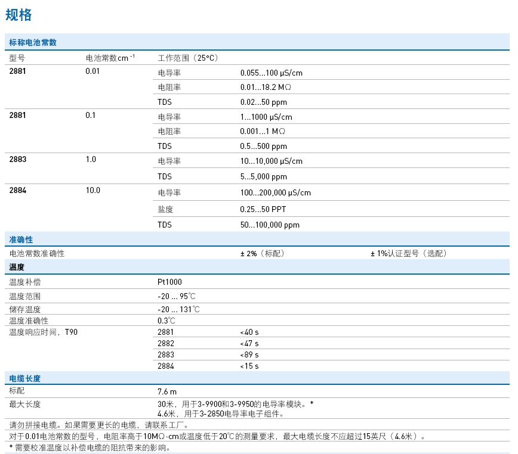Click the 100...200,000 µS/cm value
The width and height of the screenshot is (518, 454).
(x=275, y=193)
